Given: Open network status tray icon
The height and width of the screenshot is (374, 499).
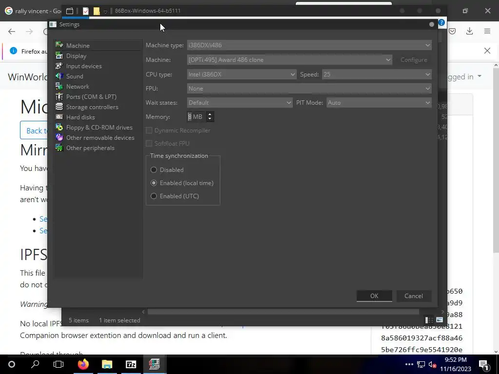Looking at the screenshot, I should pos(421,364).
